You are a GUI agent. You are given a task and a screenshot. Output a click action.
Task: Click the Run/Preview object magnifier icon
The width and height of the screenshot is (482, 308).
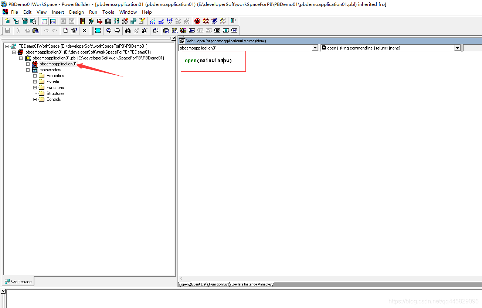pos(33,21)
